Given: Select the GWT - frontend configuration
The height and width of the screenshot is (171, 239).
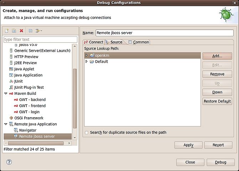Looking at the screenshot, I should pyautogui.click(x=32, y=106).
